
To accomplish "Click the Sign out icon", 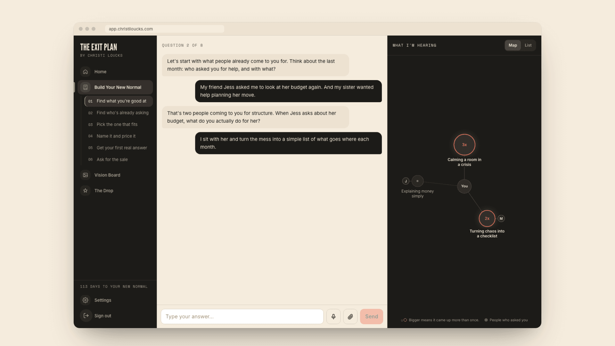I will [x=86, y=316].
